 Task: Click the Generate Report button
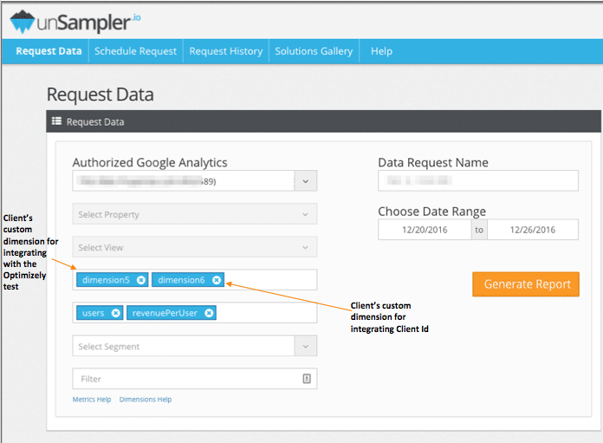coord(526,284)
